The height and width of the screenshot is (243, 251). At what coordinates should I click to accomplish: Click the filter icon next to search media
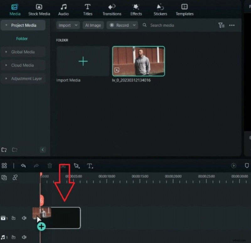pos(222,25)
